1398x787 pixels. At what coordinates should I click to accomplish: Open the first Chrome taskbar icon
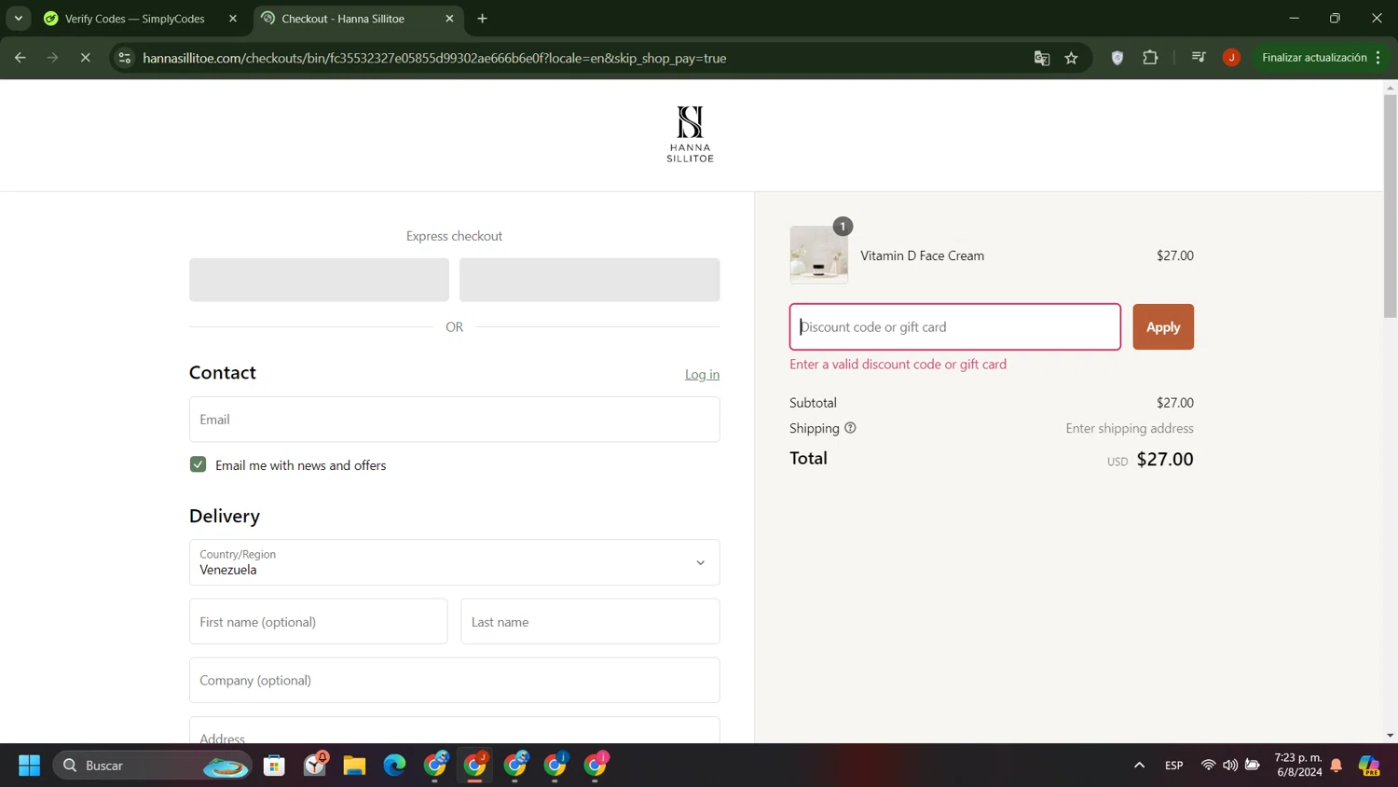[435, 766]
